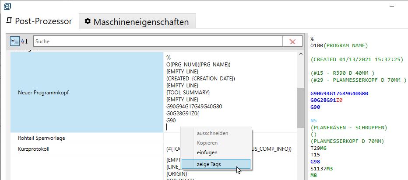Click the gear icon on Maschineneigenschaften tab
Viewport: 408px width, 180px height.
[x=88, y=21]
